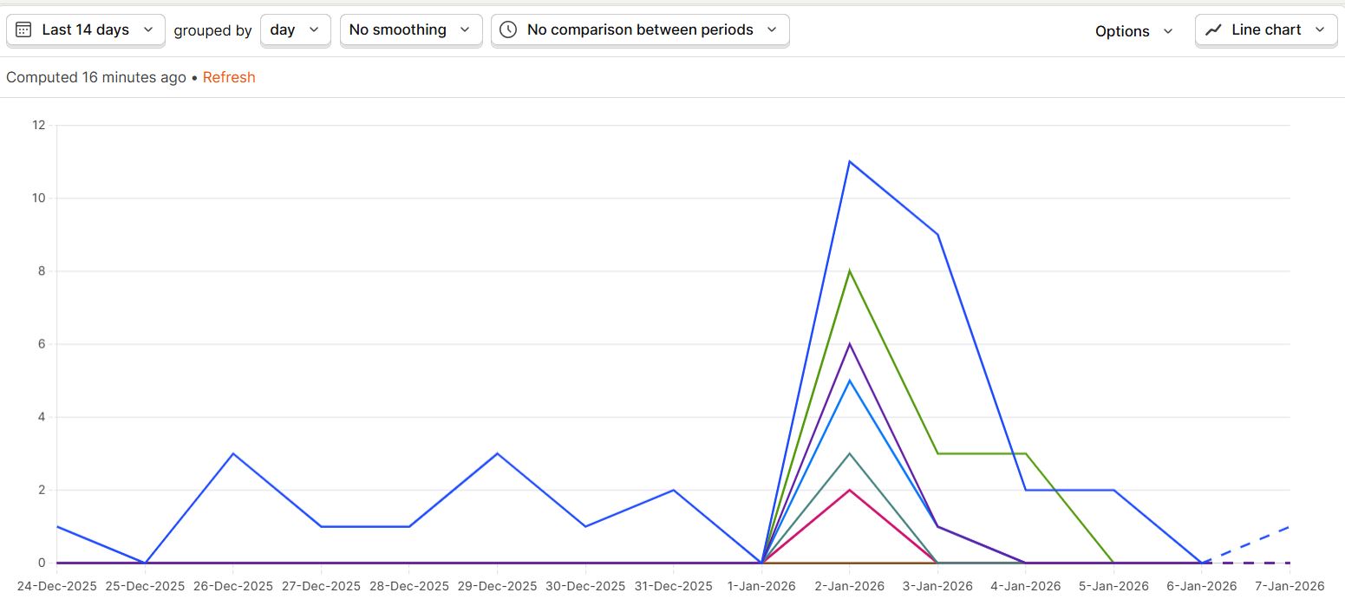Screen dimensions: 1345x599
Task: Click the clock icon in comparison selector
Action: point(508,29)
